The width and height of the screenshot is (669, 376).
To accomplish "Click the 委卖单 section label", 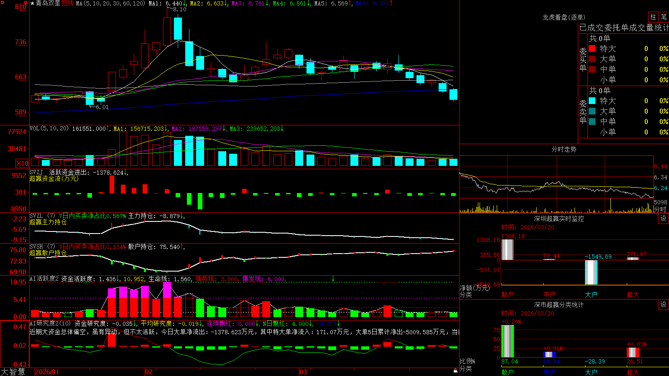I will (x=583, y=112).
